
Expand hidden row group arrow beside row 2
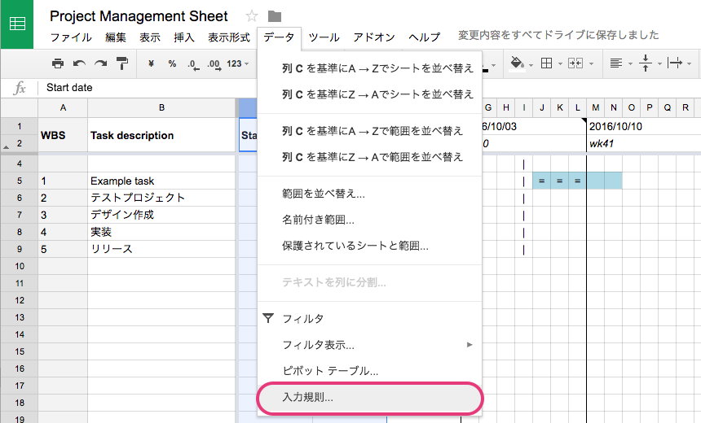7,146
